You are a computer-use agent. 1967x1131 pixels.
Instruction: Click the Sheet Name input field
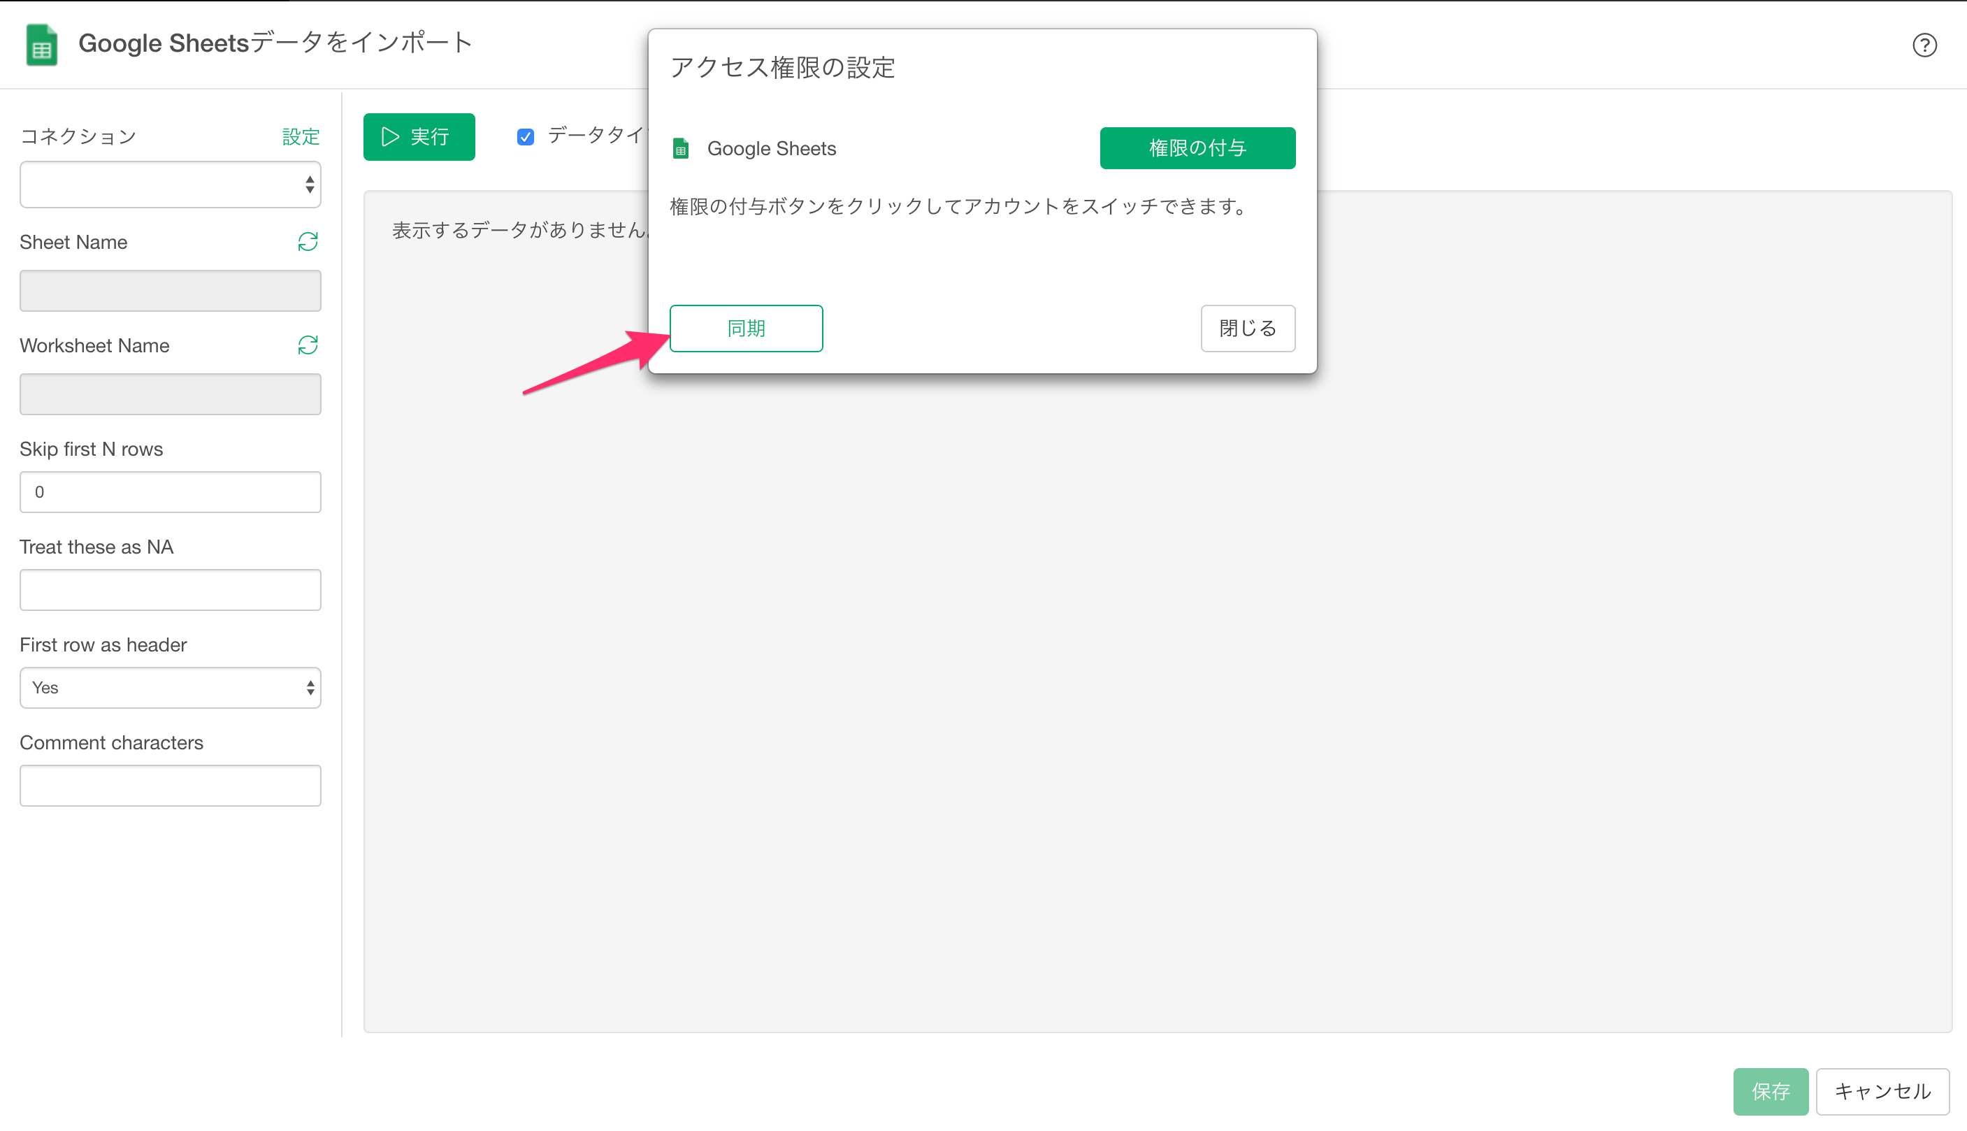click(170, 291)
